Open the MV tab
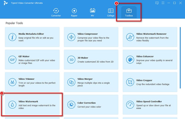The image size is (185, 119). tap(92, 13)
